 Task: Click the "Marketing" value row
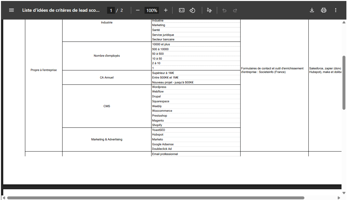coord(196,25)
